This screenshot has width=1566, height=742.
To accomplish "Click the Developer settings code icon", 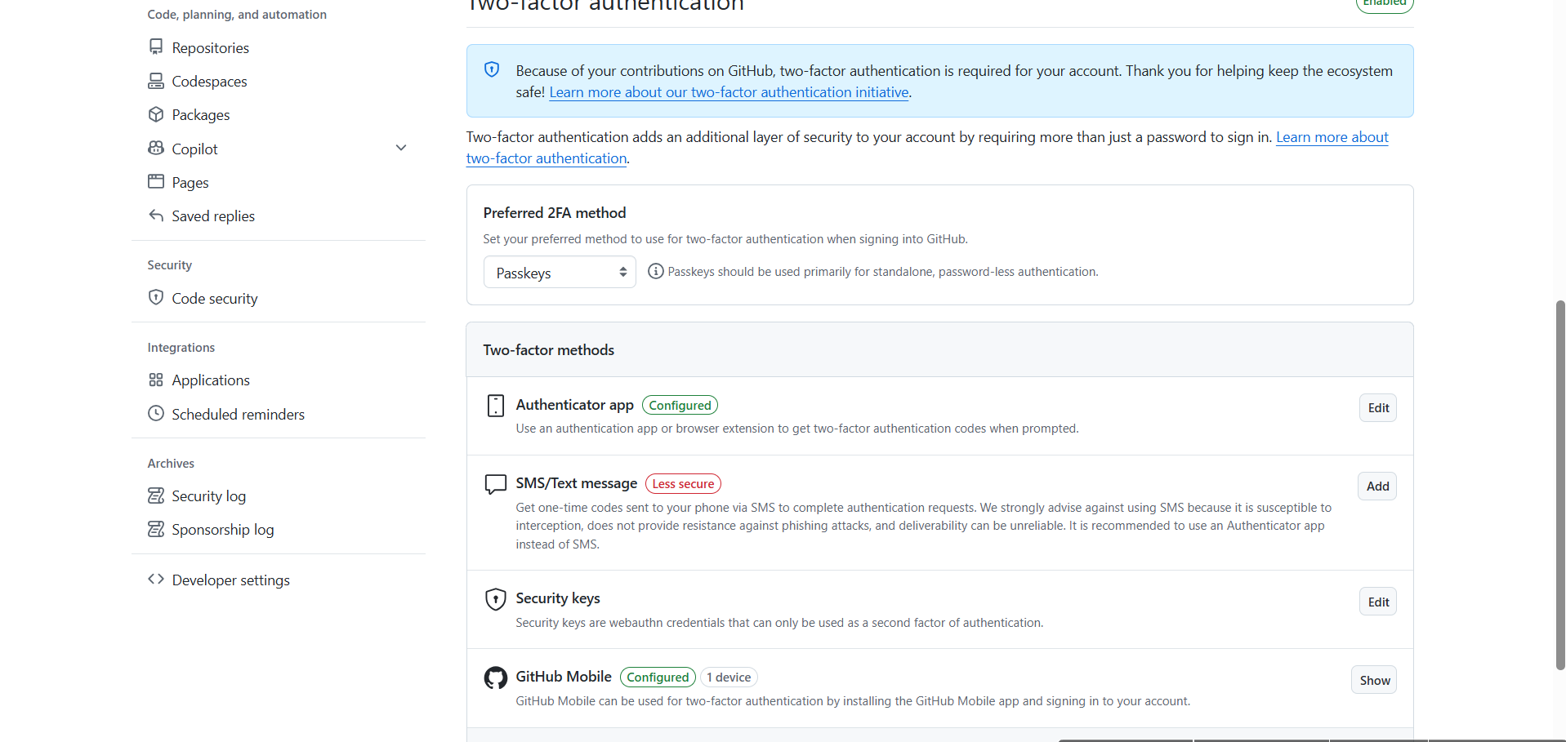I will pyautogui.click(x=156, y=579).
